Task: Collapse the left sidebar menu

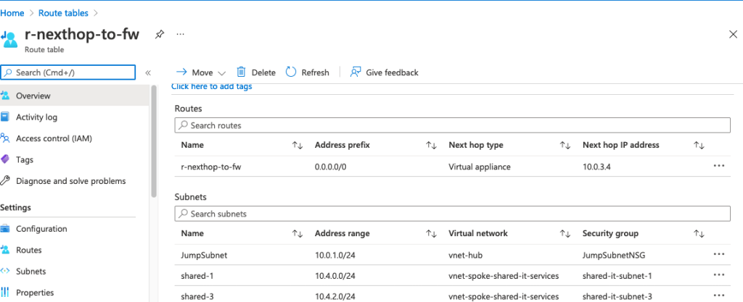Action: coord(148,72)
